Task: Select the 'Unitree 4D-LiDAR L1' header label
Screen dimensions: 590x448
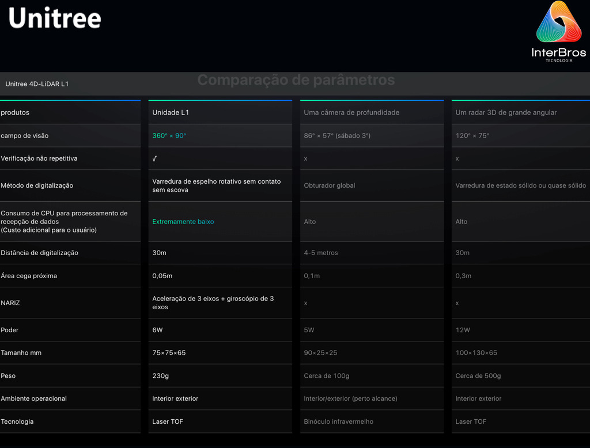Action: [37, 84]
